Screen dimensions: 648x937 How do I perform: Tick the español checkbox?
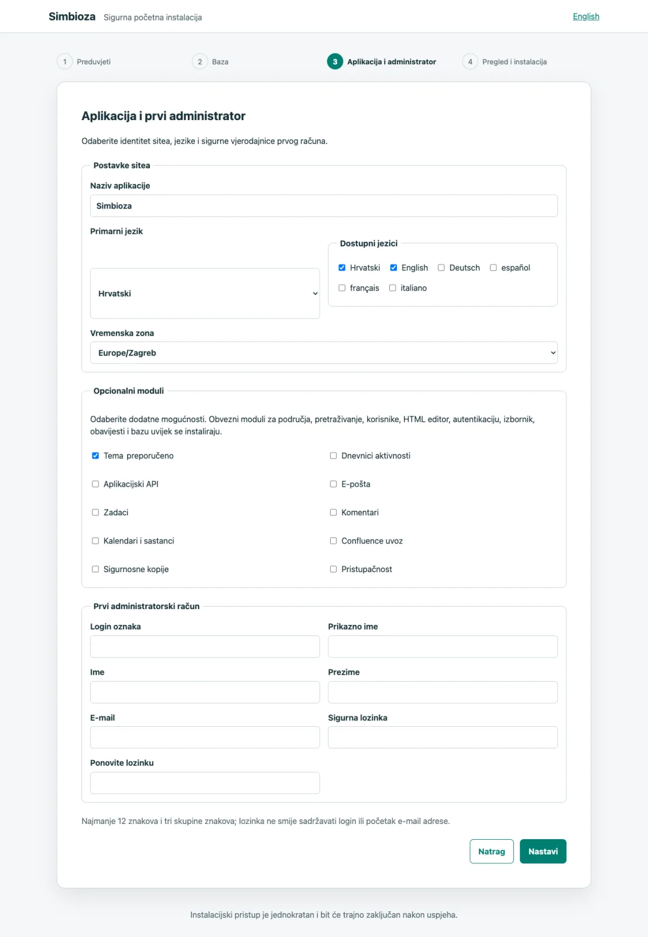tap(493, 268)
